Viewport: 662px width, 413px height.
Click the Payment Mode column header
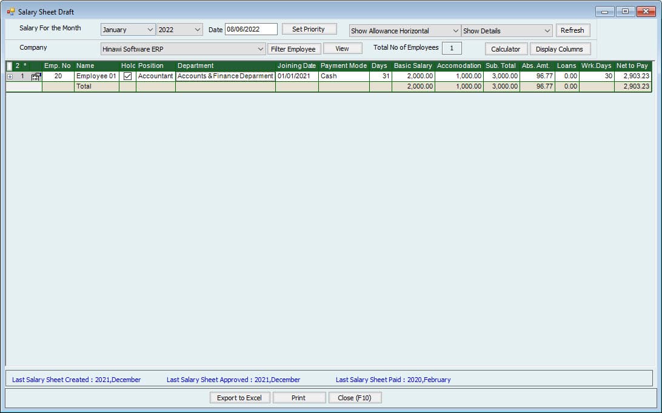344,66
